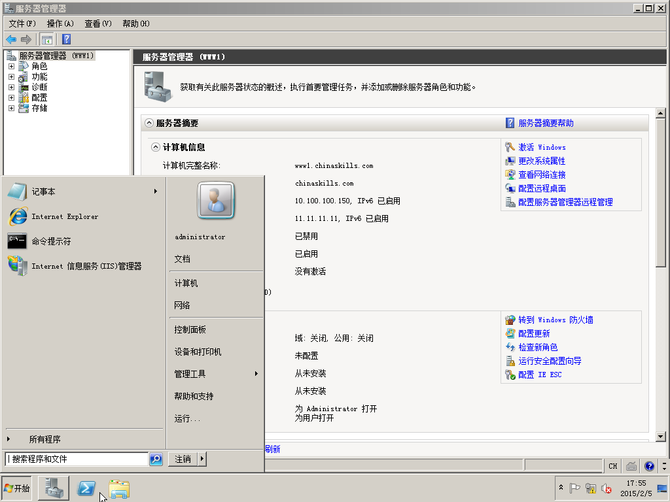Open the shutdown options arrow next to 注销
Screen dimensions: 670x502
[x=202, y=459]
